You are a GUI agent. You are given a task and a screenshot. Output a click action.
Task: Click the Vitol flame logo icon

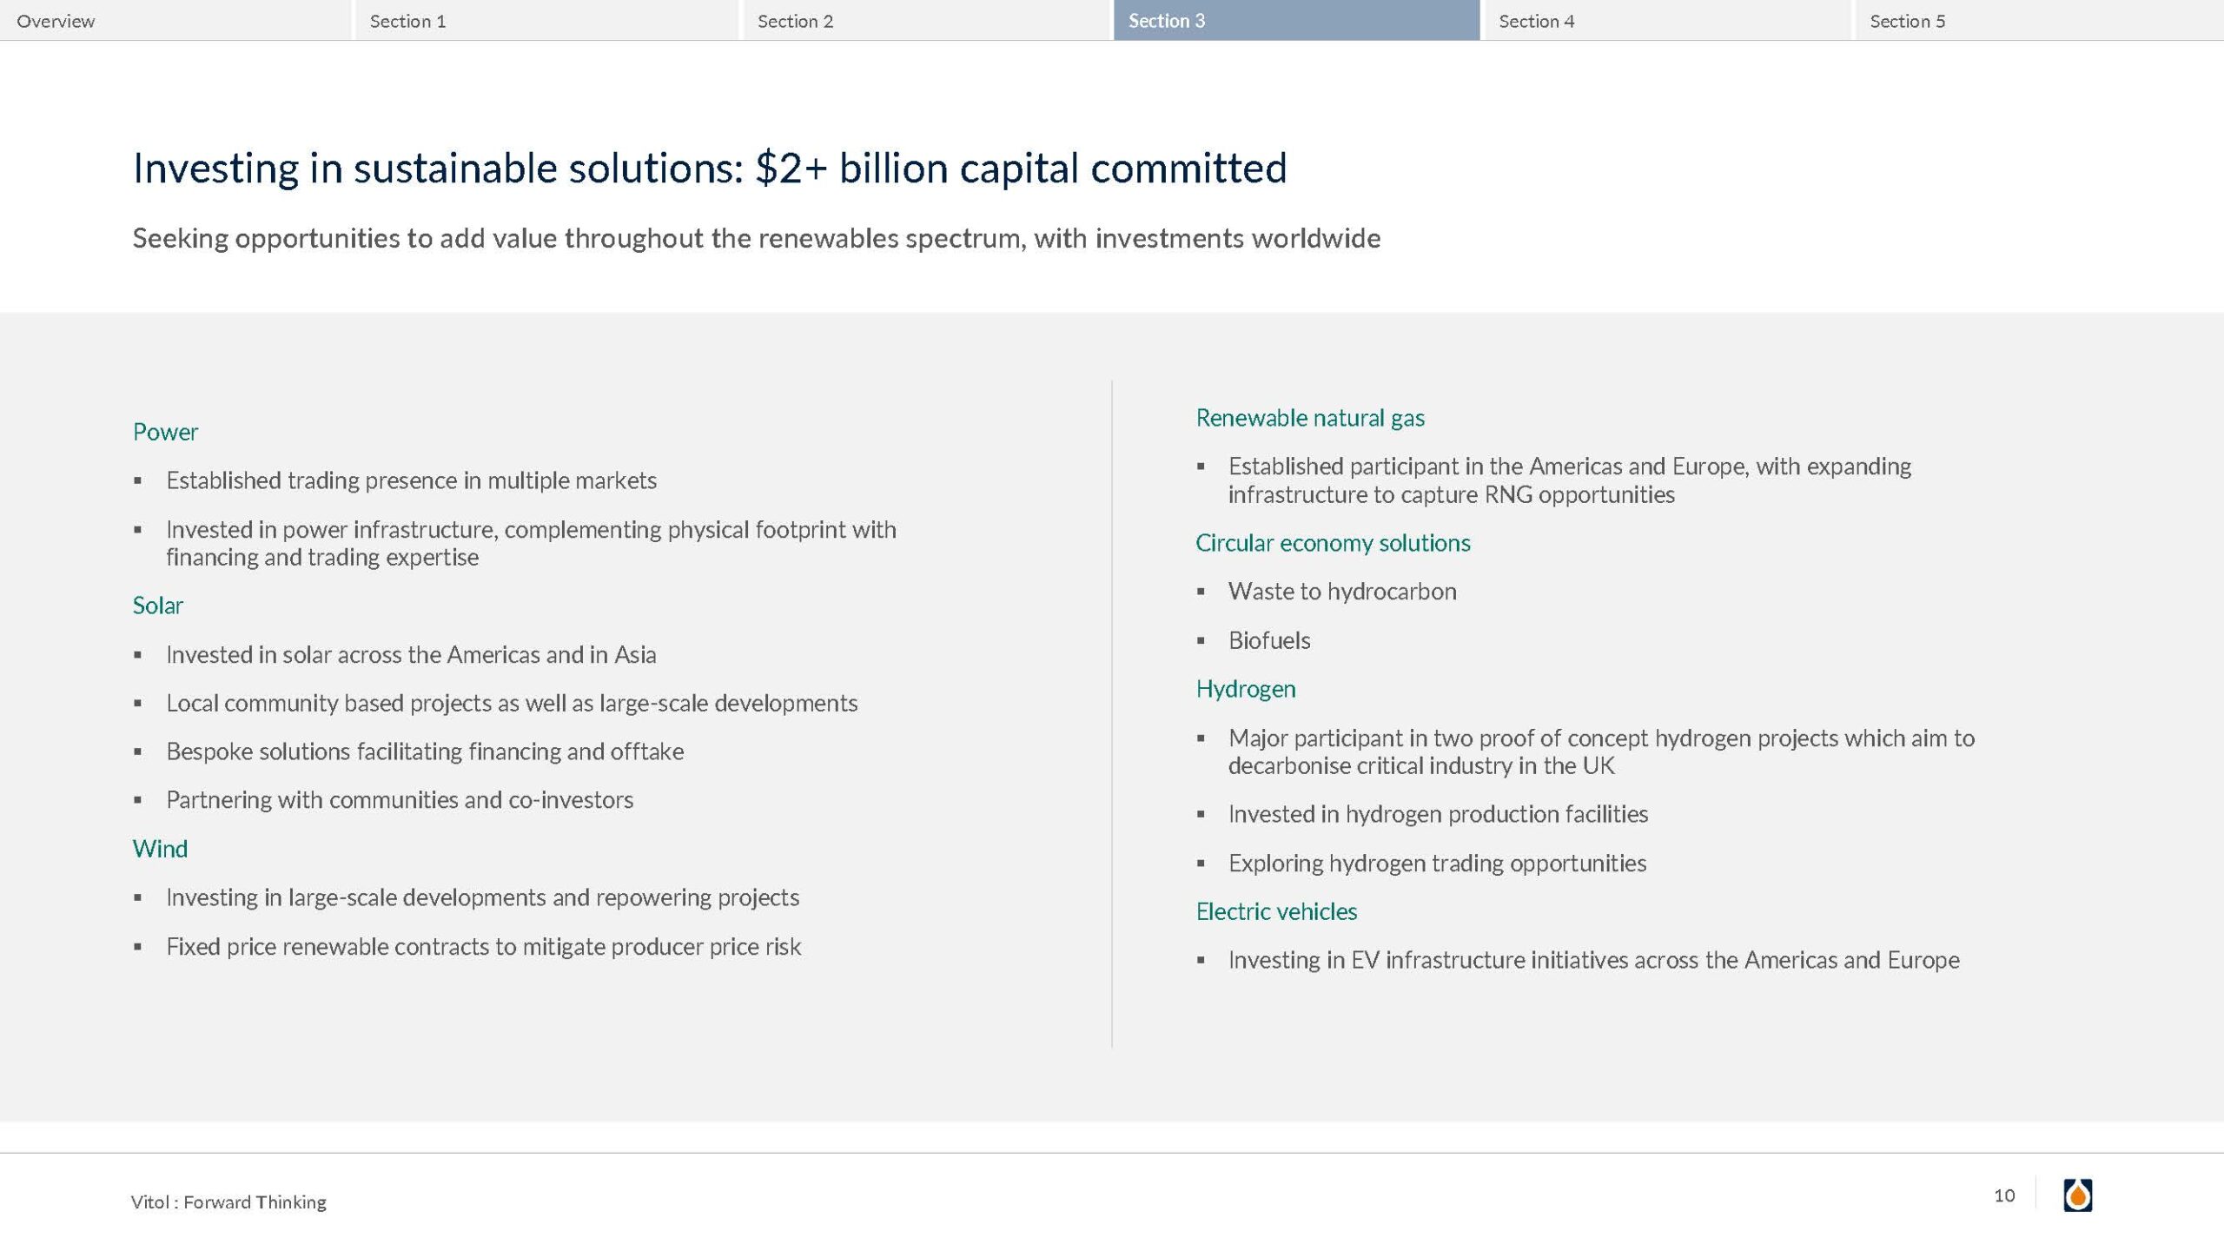tap(2077, 1195)
